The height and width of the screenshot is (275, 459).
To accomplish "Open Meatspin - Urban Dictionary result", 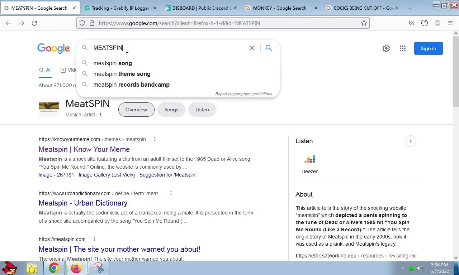I will coord(83,203).
